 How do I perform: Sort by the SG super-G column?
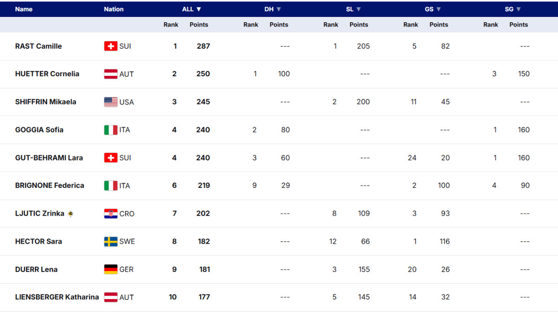(513, 9)
